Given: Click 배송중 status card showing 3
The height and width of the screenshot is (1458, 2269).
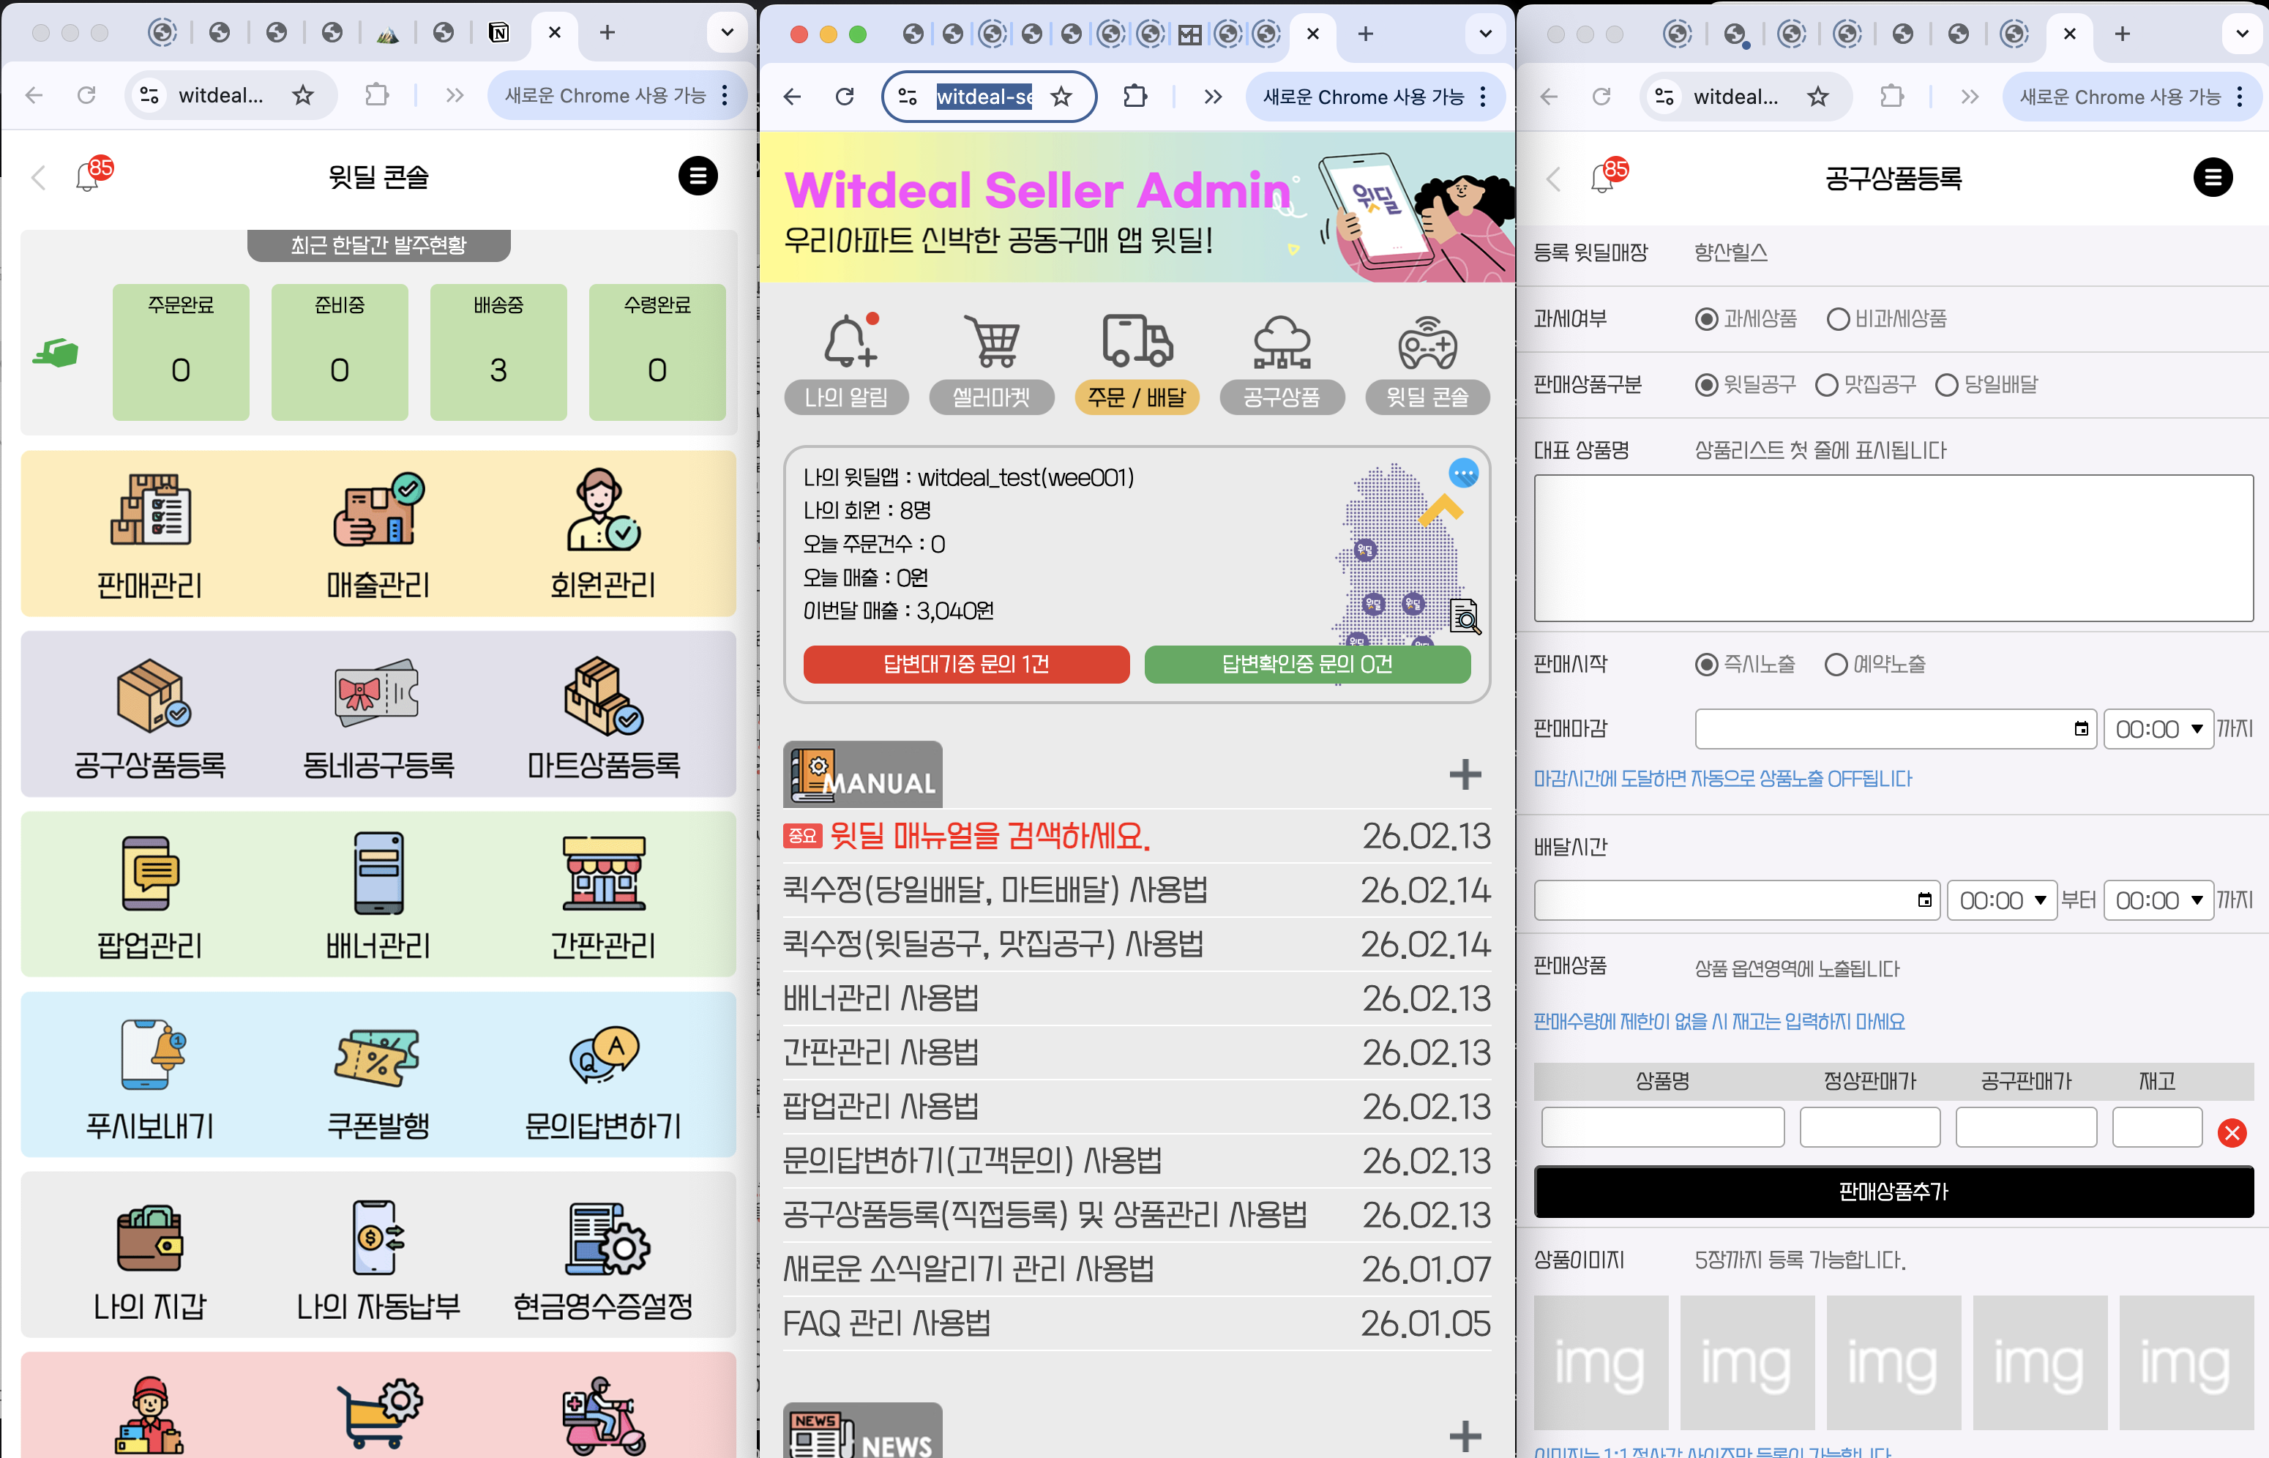Looking at the screenshot, I should pos(498,352).
